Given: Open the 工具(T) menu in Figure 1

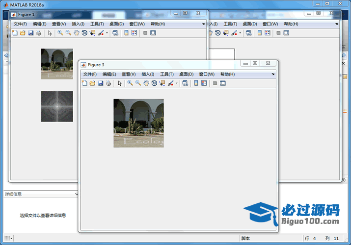Looking at the screenshot, I should [97, 24].
